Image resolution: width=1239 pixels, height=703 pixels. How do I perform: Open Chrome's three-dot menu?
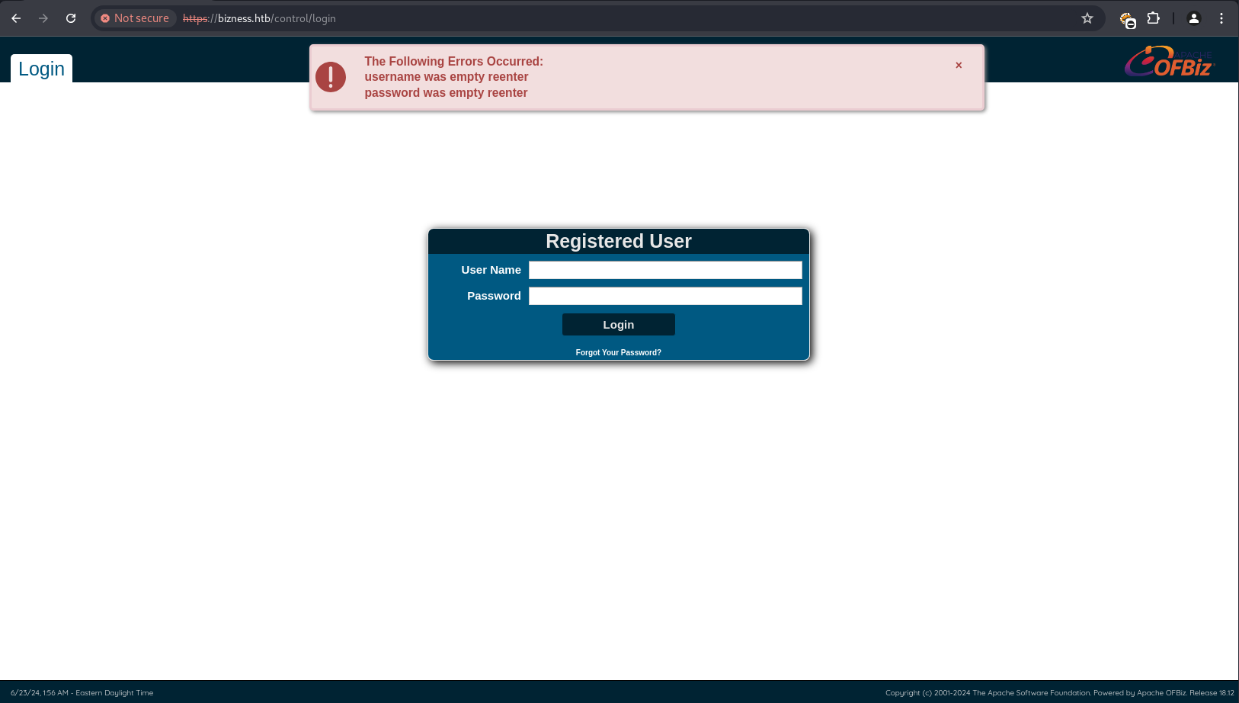(x=1221, y=18)
